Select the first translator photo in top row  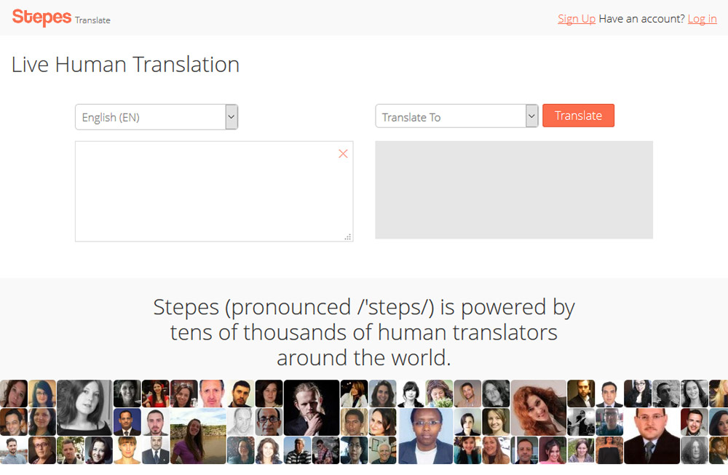[13, 394]
